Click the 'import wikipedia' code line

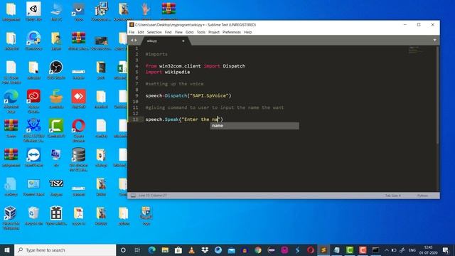pos(168,72)
